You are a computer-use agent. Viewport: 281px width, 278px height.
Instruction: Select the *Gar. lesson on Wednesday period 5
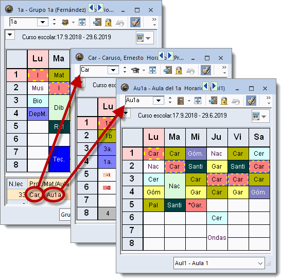196,205
